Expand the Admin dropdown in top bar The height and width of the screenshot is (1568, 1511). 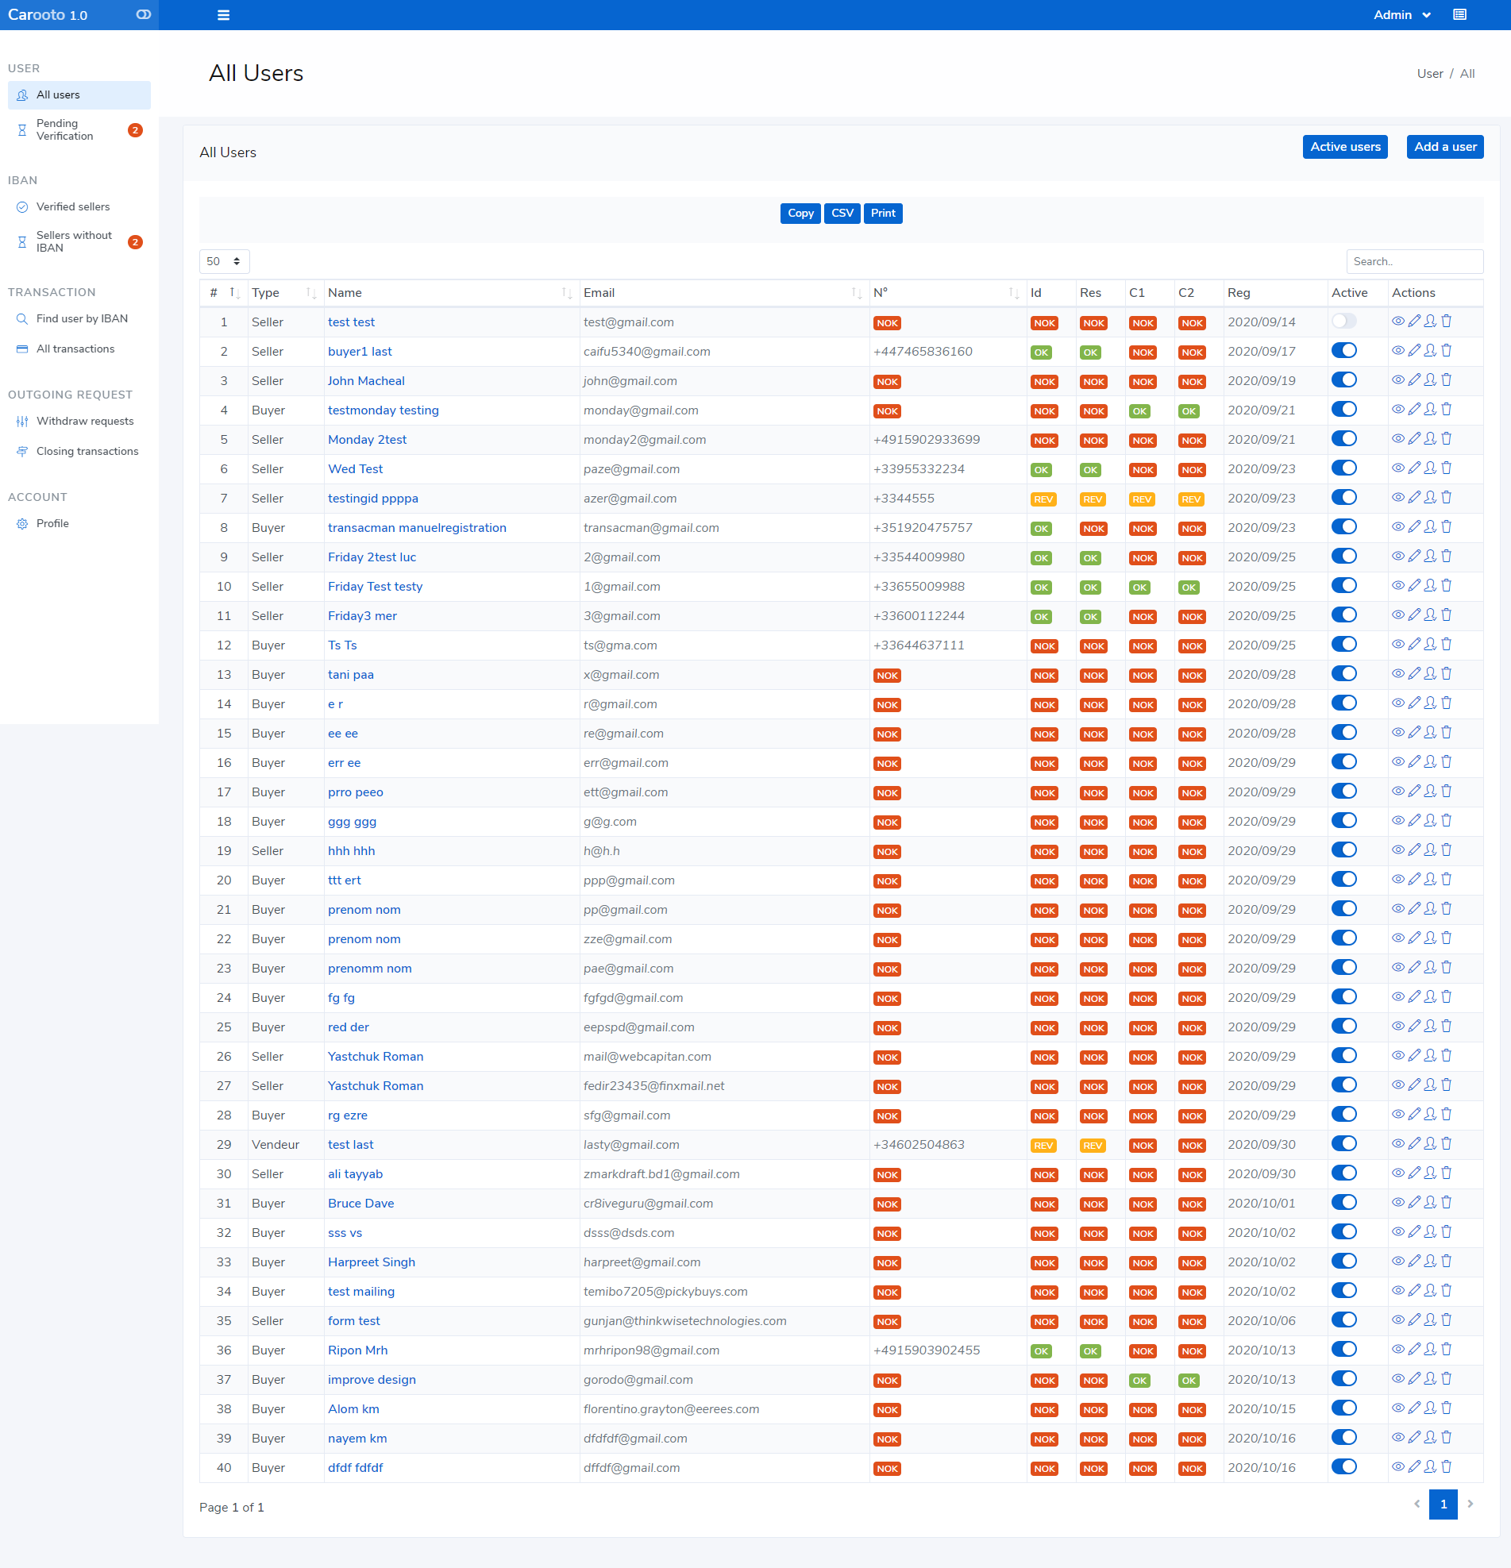coord(1401,15)
